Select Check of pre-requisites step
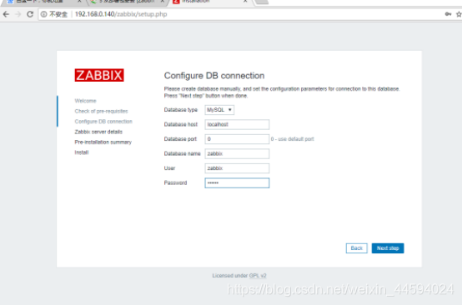Image resolution: width=462 pixels, height=305 pixels. pyautogui.click(x=102, y=112)
